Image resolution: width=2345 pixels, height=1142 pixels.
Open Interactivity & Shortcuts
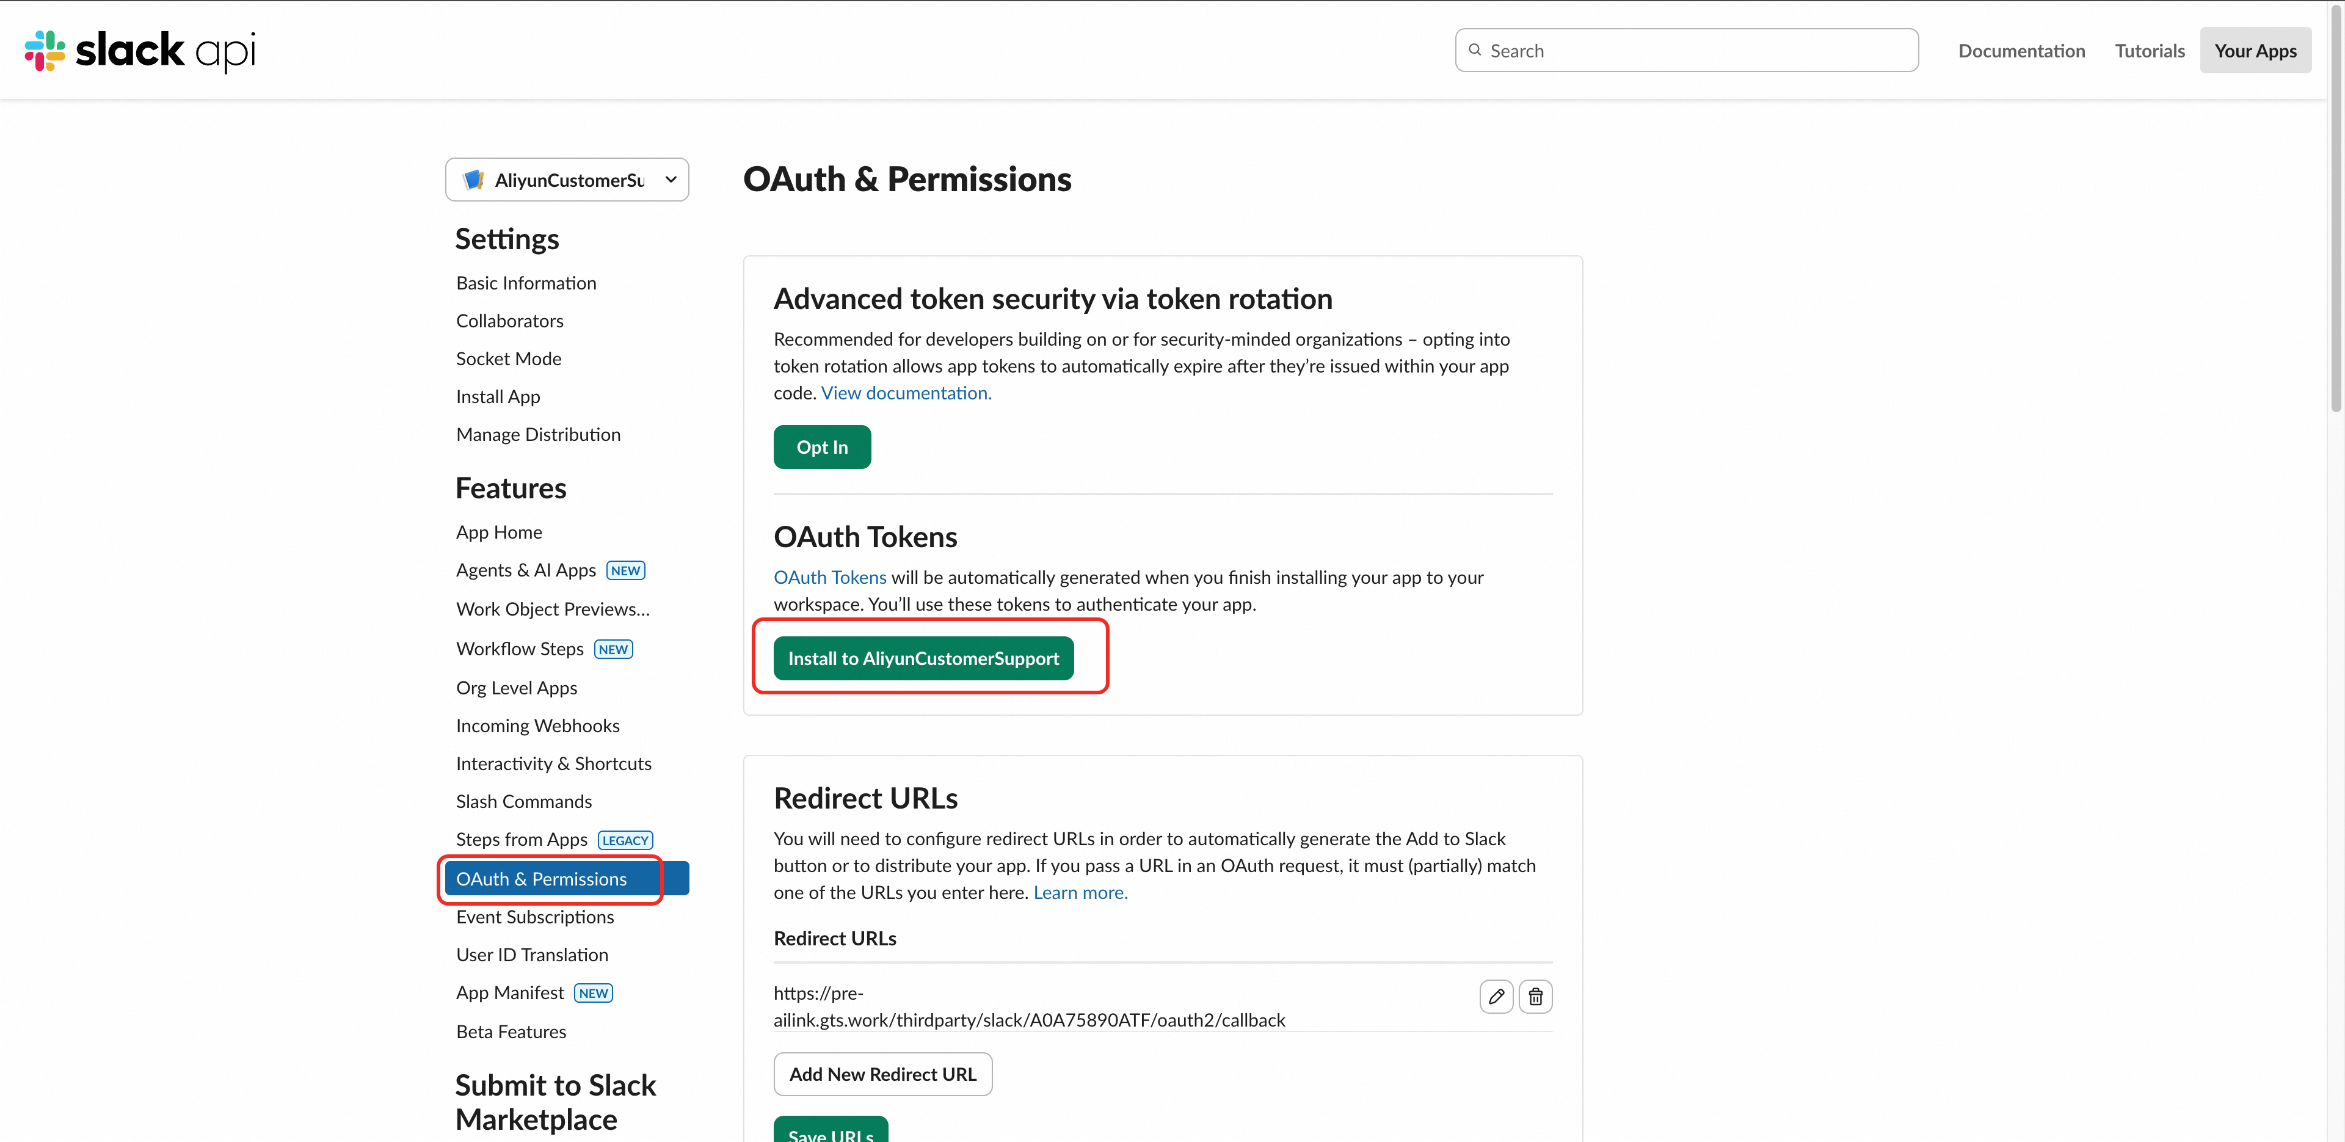pyautogui.click(x=553, y=763)
